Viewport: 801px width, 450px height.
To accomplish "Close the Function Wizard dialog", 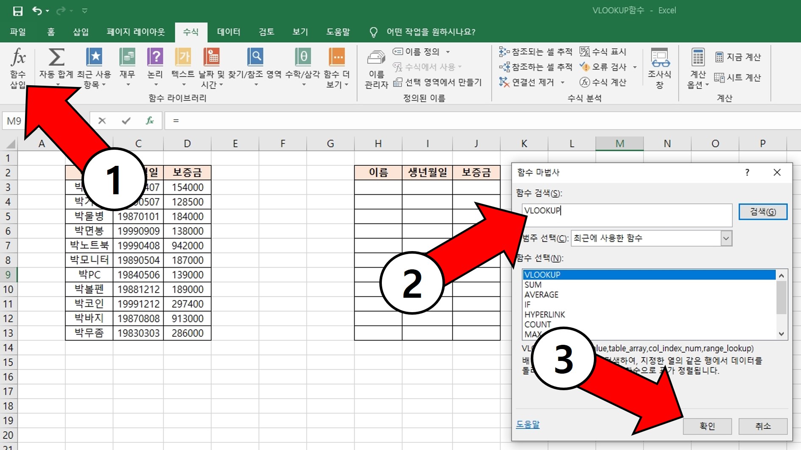I will (777, 173).
